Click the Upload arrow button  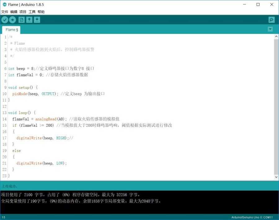click(x=12, y=20)
